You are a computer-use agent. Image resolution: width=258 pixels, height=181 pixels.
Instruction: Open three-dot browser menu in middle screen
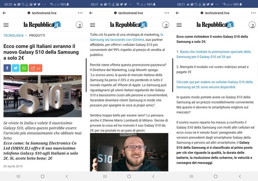pyautogui.click(x=167, y=13)
